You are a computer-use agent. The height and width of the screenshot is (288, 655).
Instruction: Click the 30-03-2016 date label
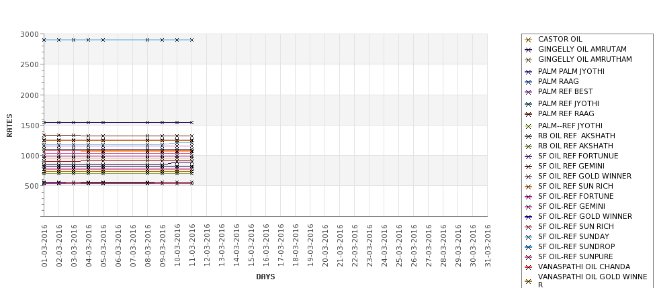pos(473,246)
